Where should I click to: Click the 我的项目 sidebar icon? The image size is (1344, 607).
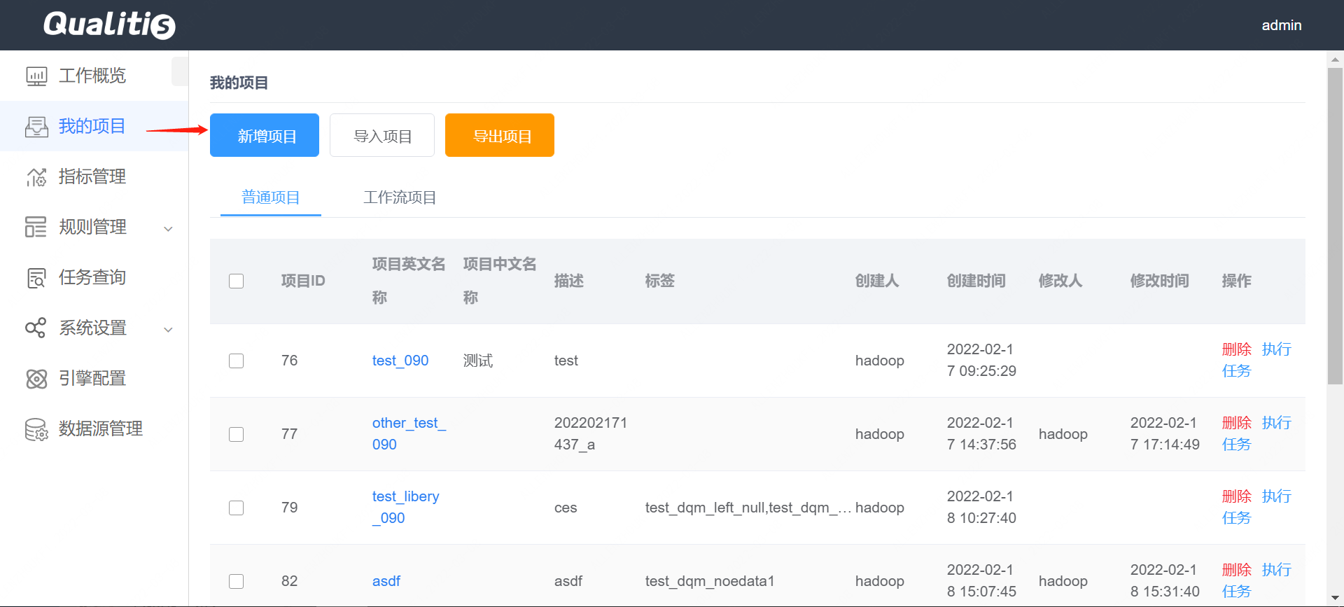coord(36,127)
